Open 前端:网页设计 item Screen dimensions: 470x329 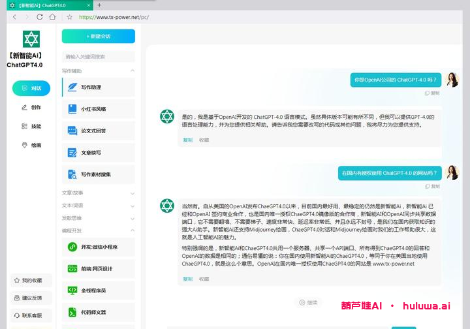tap(99, 269)
